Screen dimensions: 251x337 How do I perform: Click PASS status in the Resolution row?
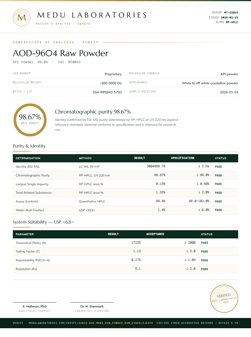[x=205, y=269]
